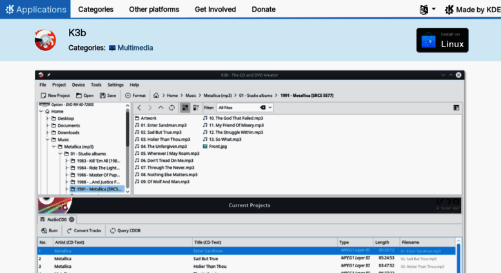Click the Convert Tracks button
This screenshot has width=501, height=273.
83,230
